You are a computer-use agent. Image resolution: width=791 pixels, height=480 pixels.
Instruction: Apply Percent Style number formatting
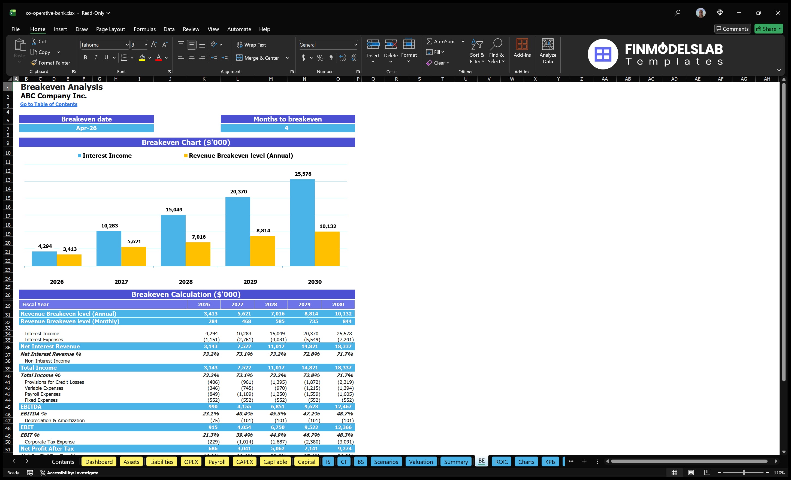tap(320, 58)
